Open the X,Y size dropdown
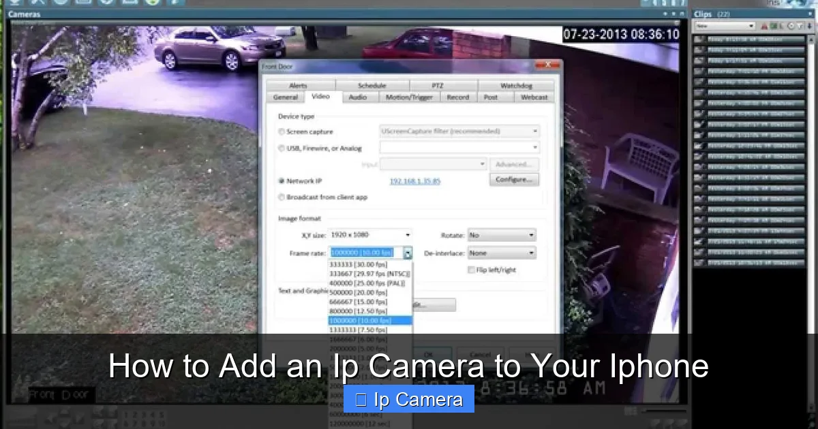Image resolution: width=818 pixels, height=429 pixels. [x=370, y=235]
